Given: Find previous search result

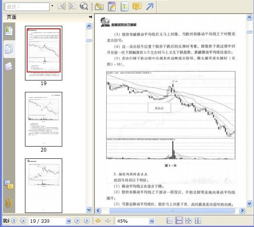Looking at the screenshot, I should 61,6.
